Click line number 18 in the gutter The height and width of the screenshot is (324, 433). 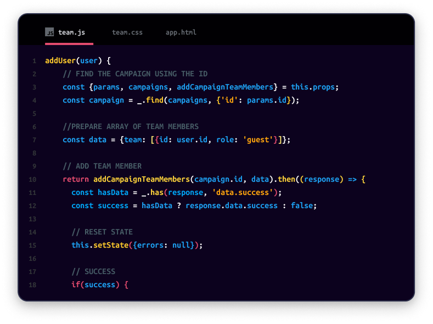tap(32, 285)
